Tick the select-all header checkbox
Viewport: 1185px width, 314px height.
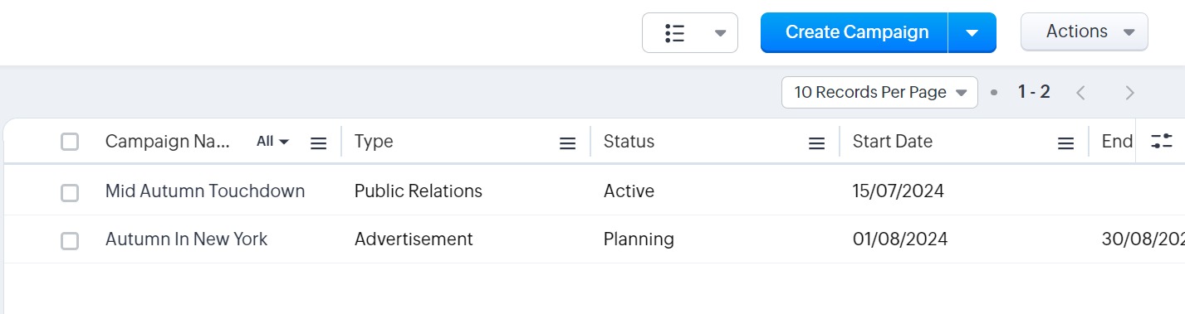point(70,142)
